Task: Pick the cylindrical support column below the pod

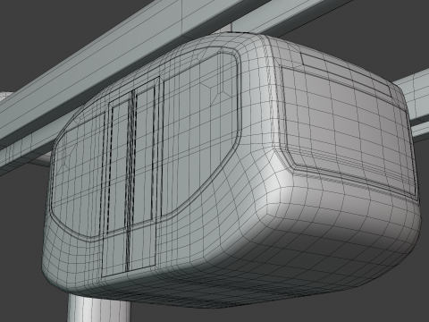Action: coord(98,308)
